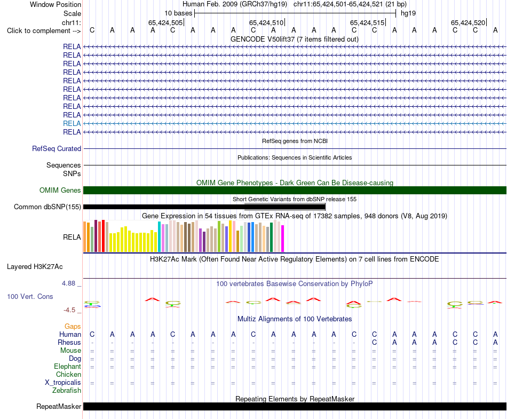This screenshot has height=419, width=507.
Task: Click the Gaps alignment label
Action: (73, 327)
